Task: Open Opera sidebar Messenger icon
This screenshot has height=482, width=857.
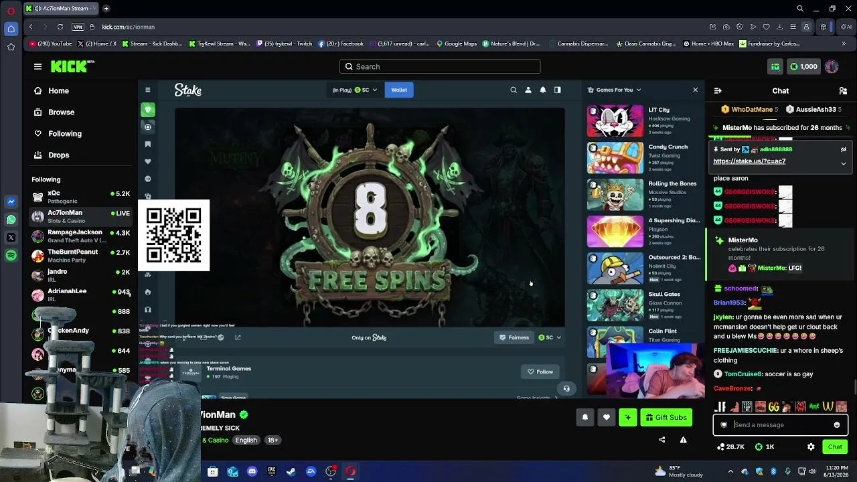Action: [11, 202]
